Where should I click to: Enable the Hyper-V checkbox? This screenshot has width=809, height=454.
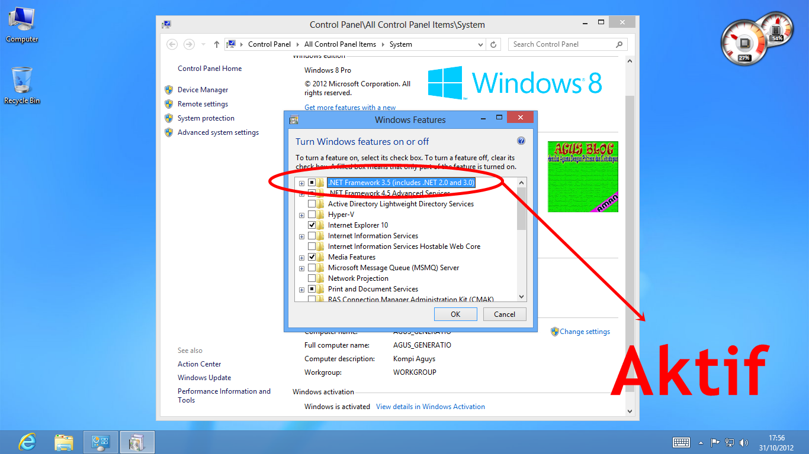point(312,215)
